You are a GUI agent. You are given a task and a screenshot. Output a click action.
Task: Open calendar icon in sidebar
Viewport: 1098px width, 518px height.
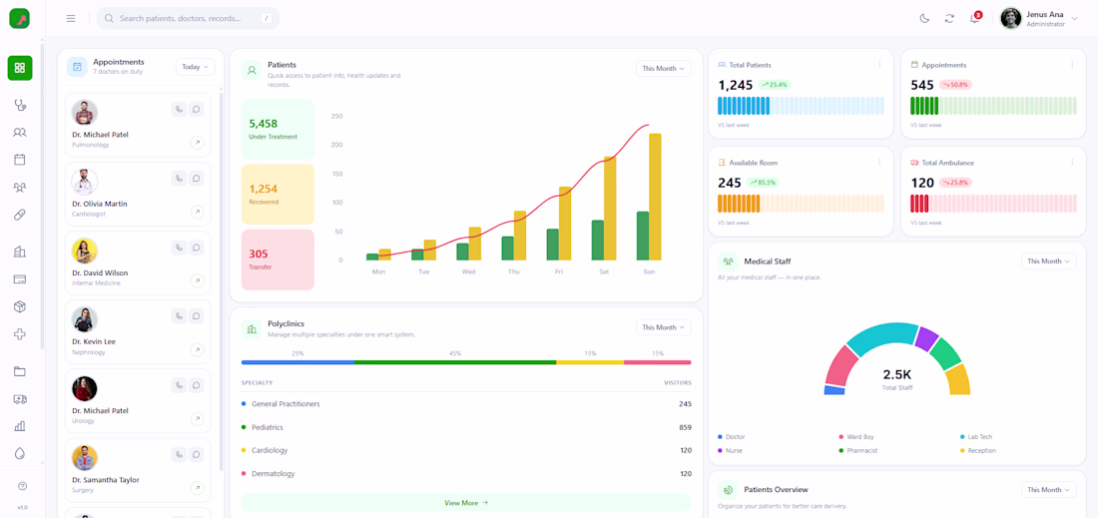pos(20,160)
